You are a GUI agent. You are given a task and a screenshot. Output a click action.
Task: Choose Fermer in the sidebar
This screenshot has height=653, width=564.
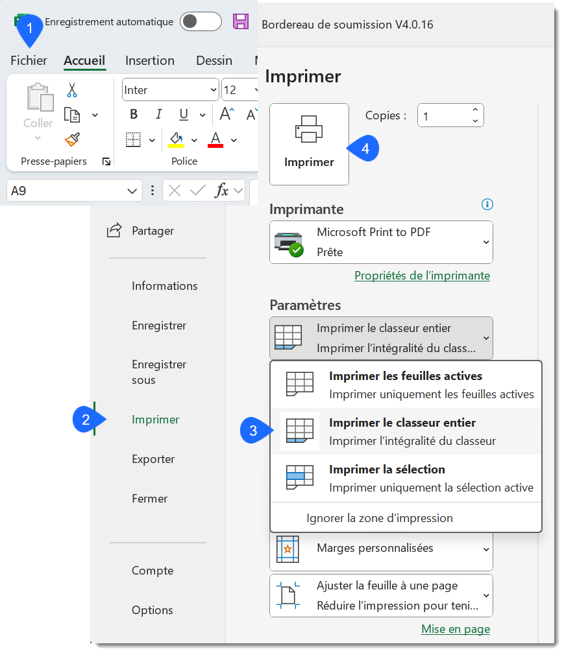[150, 499]
